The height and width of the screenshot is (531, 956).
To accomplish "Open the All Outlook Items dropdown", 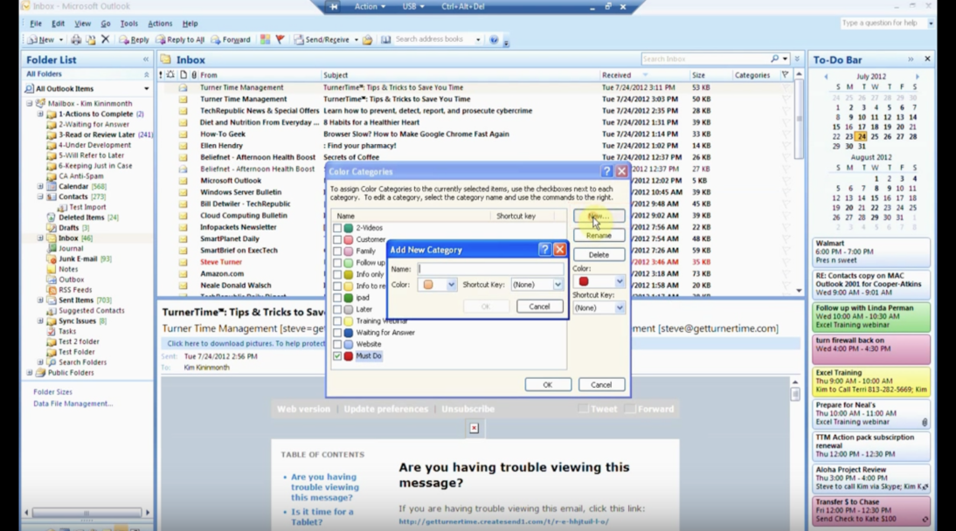I will point(146,88).
